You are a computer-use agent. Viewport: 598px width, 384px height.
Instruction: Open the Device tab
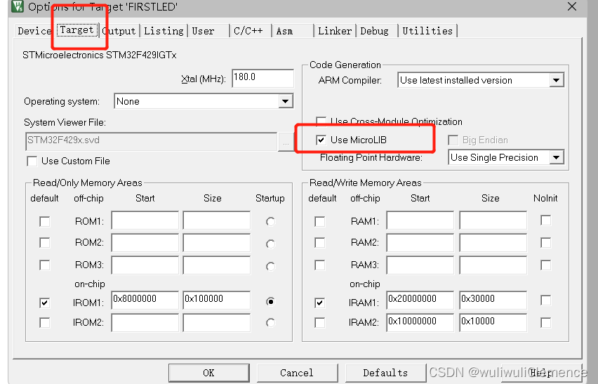point(34,31)
